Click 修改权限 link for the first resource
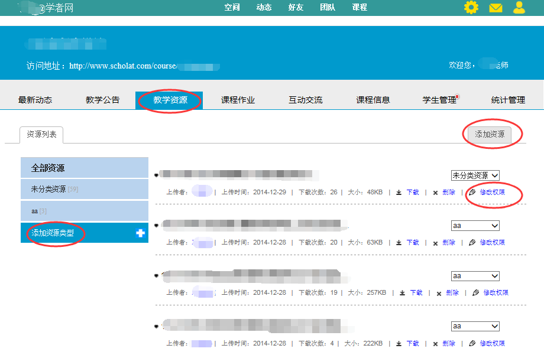The width and height of the screenshot is (544, 355). click(x=493, y=193)
